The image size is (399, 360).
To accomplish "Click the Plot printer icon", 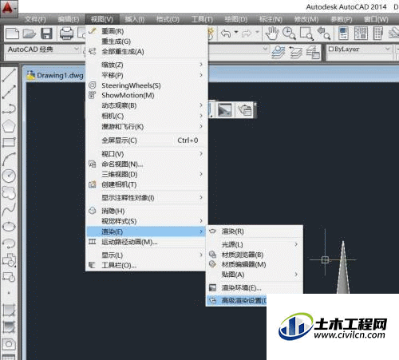I will click(x=66, y=34).
